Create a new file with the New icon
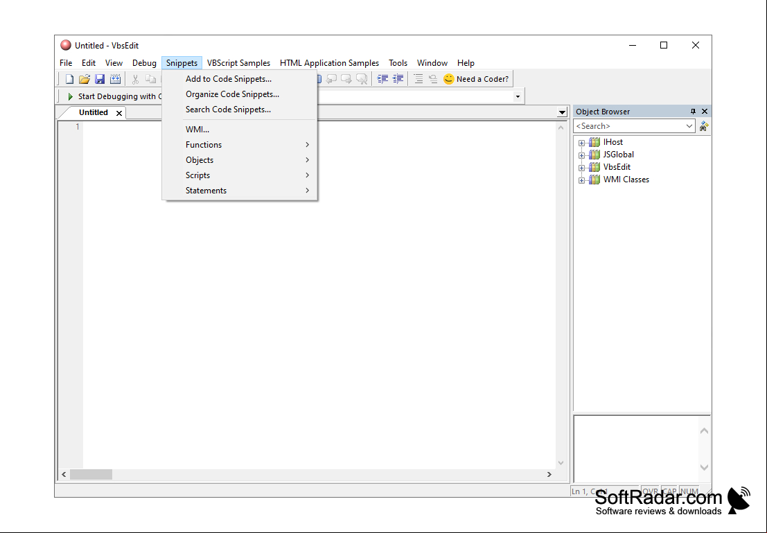 click(69, 79)
